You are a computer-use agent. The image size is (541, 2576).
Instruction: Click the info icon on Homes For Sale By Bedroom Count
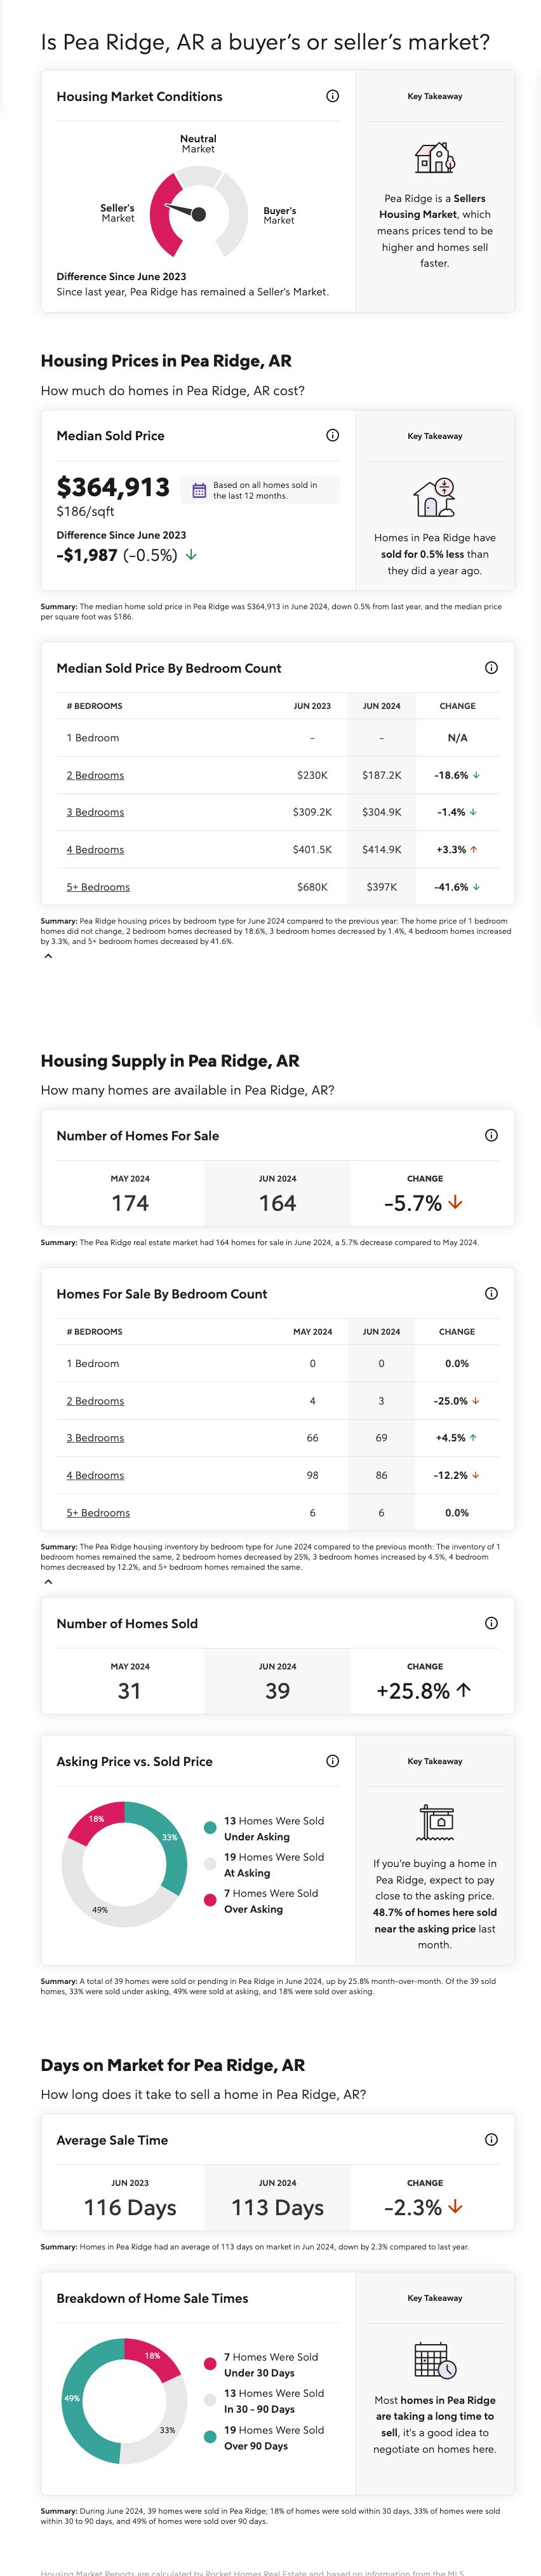point(491,1293)
